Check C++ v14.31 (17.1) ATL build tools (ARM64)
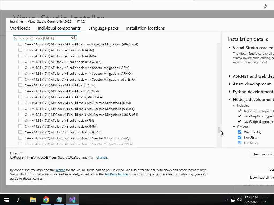The width and height of the screenshot is (274, 205). pos(20,56)
